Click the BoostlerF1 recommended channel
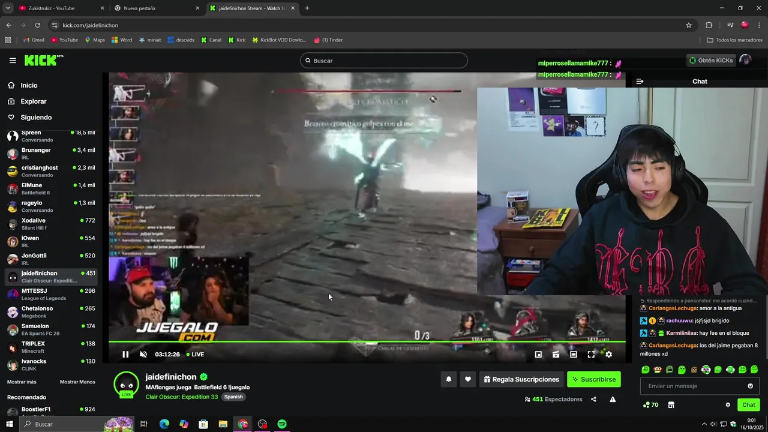The image size is (768, 432). click(x=51, y=410)
